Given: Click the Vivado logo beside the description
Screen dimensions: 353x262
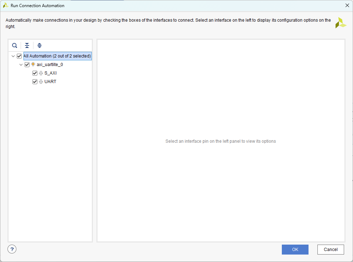Looking at the screenshot, I should click(341, 23).
